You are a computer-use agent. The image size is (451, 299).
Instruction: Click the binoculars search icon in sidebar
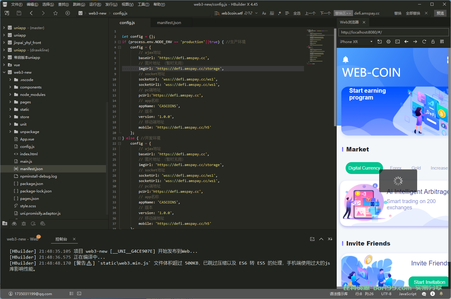tap(14, 224)
